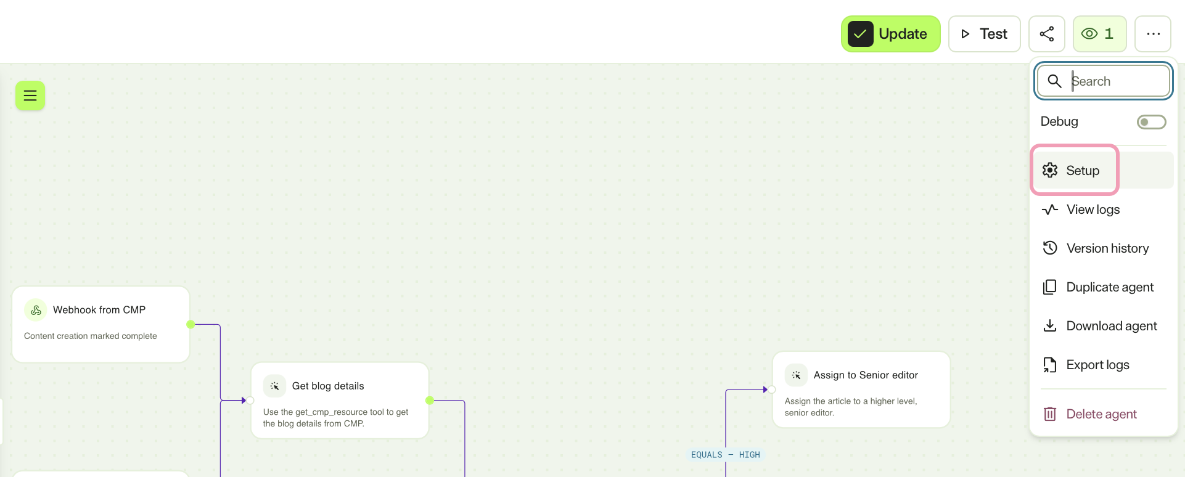Click the EQUALS – HIGH condition label
The image size is (1185, 477).
pyautogui.click(x=726, y=455)
